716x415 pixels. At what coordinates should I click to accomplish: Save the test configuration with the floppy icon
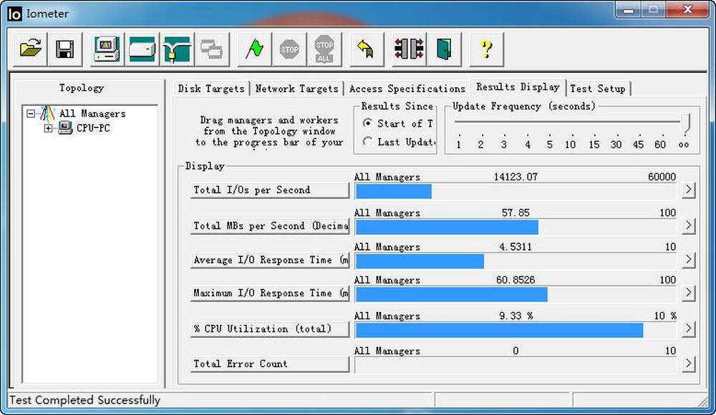pos(65,49)
